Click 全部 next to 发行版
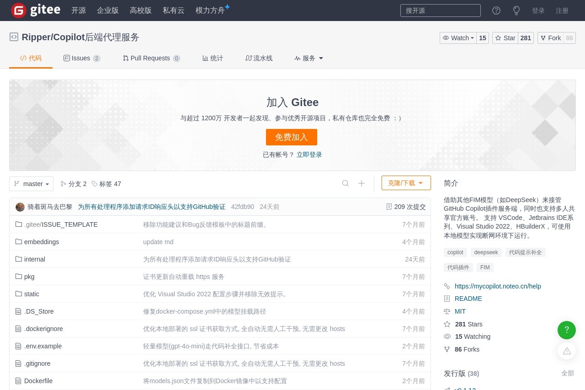Image resolution: width=585 pixels, height=390 pixels. (568, 373)
